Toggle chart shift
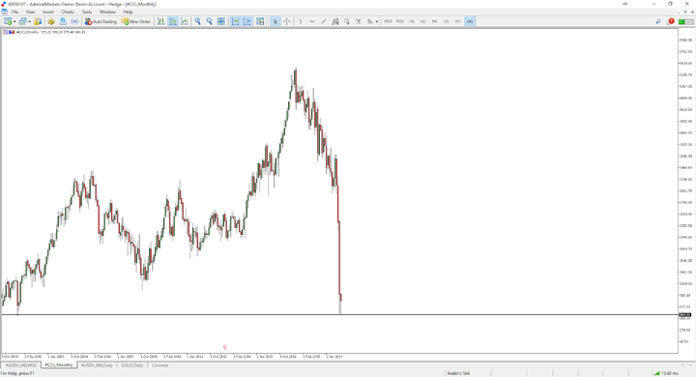The width and height of the screenshot is (696, 377). (246, 21)
